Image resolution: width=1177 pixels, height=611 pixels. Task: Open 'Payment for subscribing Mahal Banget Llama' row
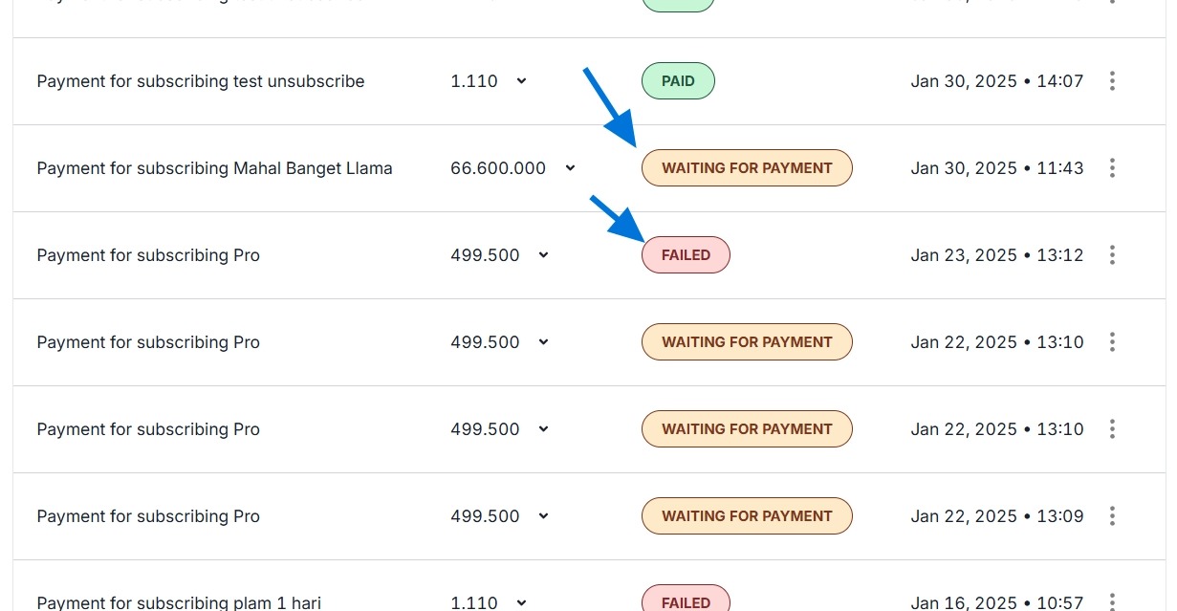pos(214,168)
